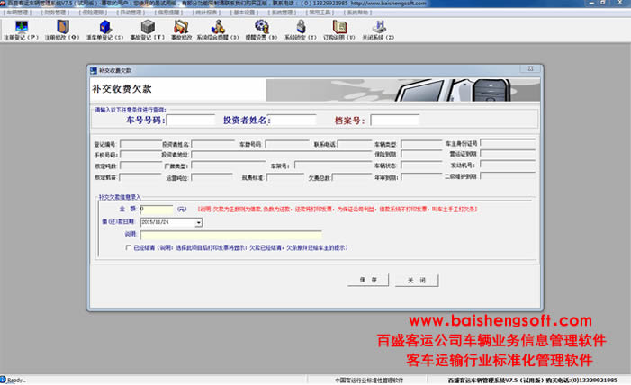Click the 年审到期 field
631x385 pixels.
point(421,177)
